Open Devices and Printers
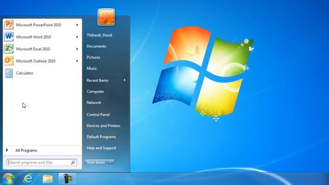 [103, 125]
